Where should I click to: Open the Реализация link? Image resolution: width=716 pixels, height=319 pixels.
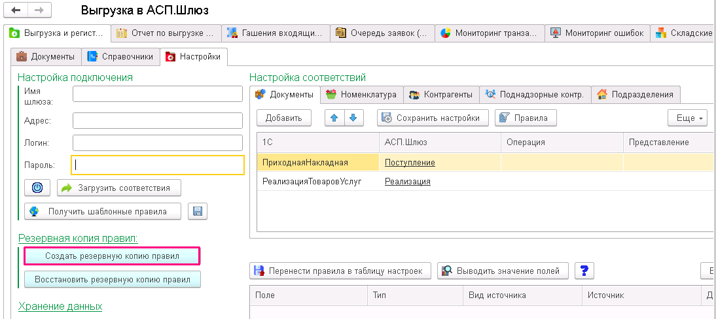point(407,182)
